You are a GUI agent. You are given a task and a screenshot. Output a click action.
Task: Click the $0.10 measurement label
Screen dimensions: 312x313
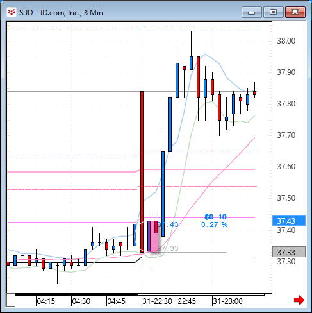pos(215,217)
